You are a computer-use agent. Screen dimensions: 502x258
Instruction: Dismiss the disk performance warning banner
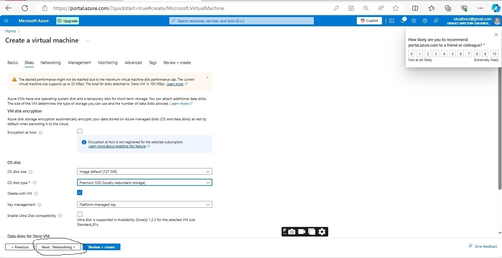(x=207, y=77)
